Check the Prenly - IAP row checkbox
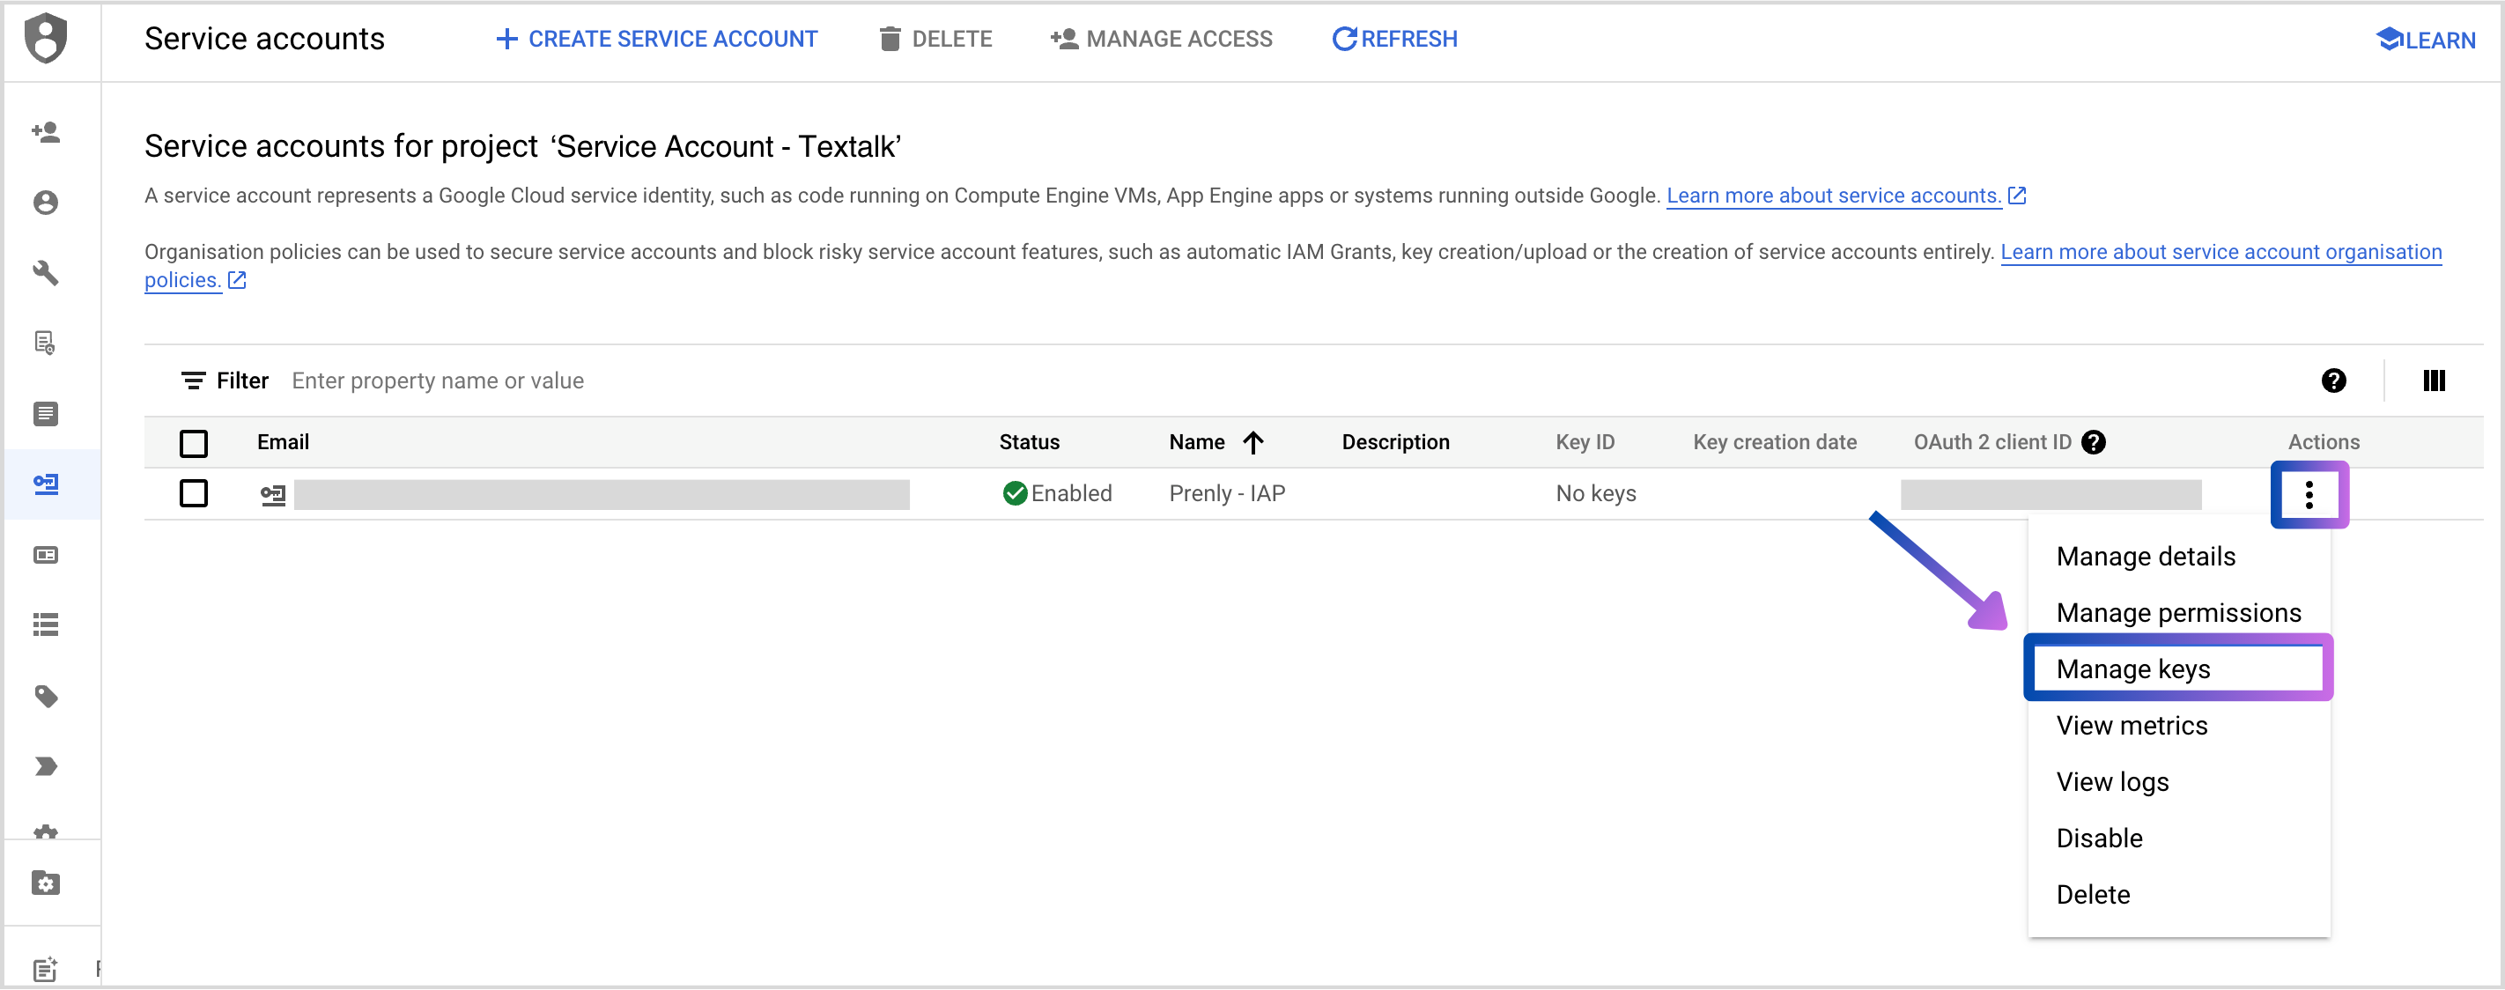Screen dimensions: 2505x990 [x=194, y=494]
